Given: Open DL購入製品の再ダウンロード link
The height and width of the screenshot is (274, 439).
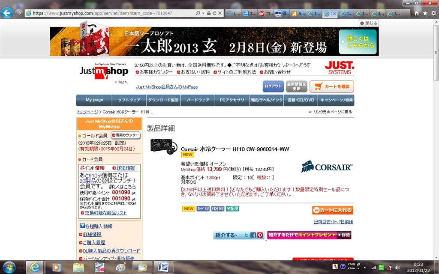Looking at the screenshot, I should 111,251.
